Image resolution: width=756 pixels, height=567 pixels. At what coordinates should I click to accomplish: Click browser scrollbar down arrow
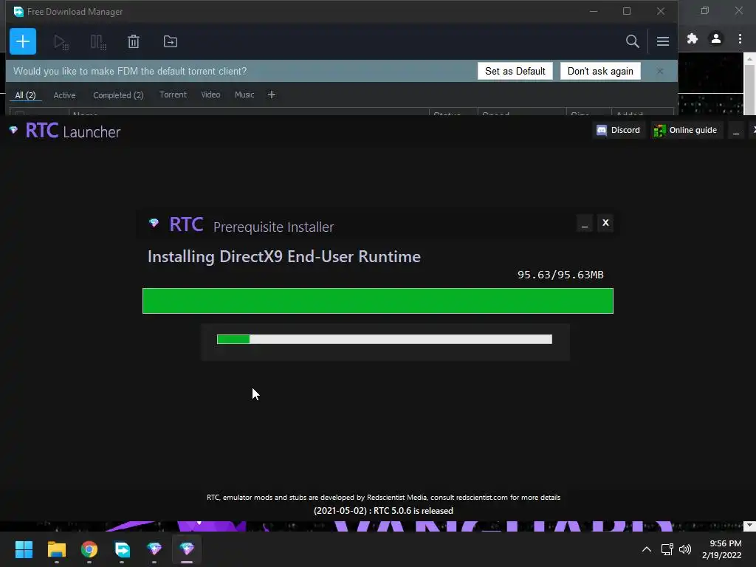pos(749,526)
